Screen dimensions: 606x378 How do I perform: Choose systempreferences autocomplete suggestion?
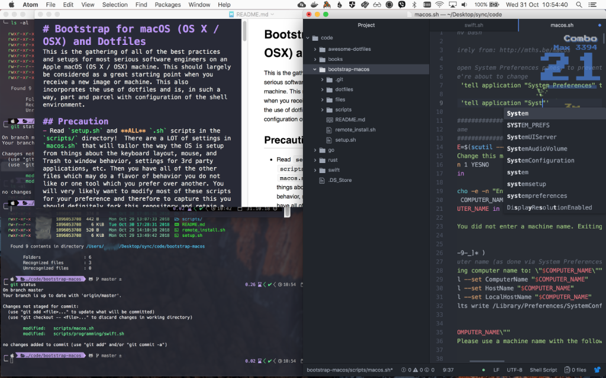[x=555, y=196]
